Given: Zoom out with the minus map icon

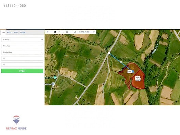Looking at the screenshot, I should pyautogui.click(x=51, y=32).
